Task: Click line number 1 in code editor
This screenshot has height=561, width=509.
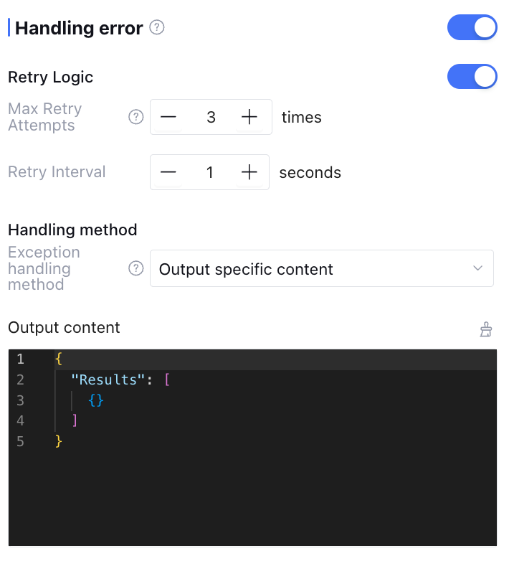Action: pos(20,359)
